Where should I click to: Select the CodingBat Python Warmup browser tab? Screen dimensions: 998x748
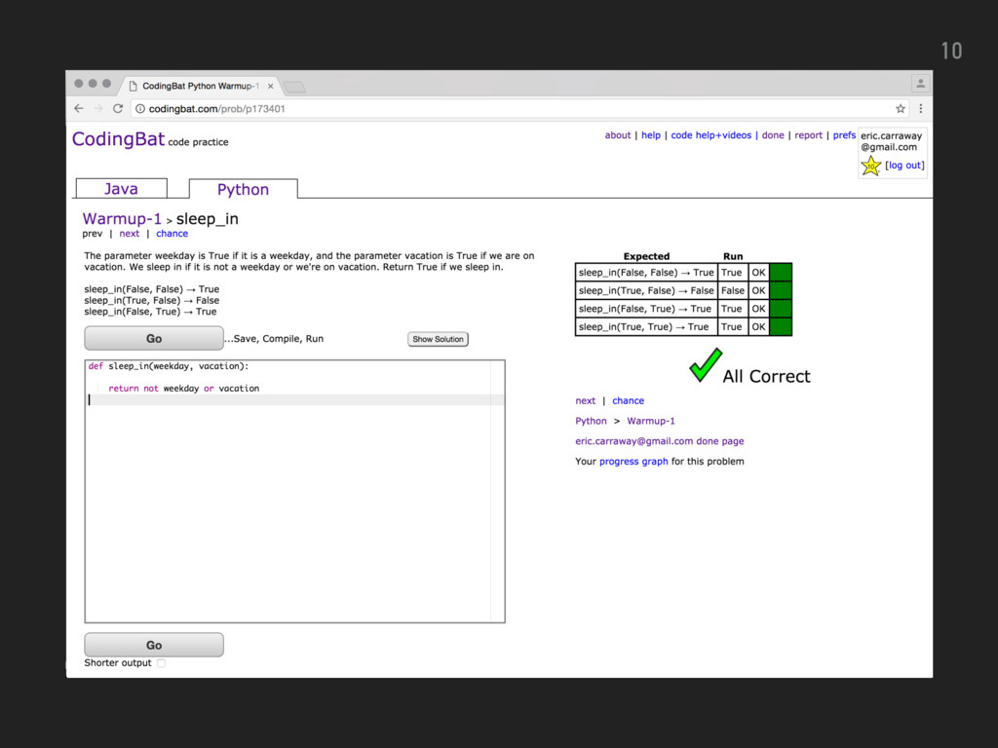tap(201, 86)
